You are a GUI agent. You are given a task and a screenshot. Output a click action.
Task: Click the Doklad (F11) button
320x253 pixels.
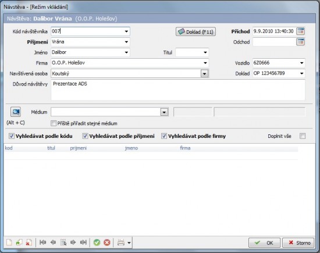195,32
